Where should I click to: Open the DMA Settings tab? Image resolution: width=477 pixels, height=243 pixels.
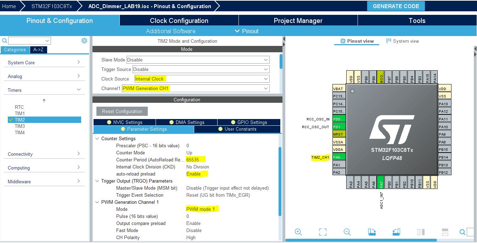(x=186, y=122)
